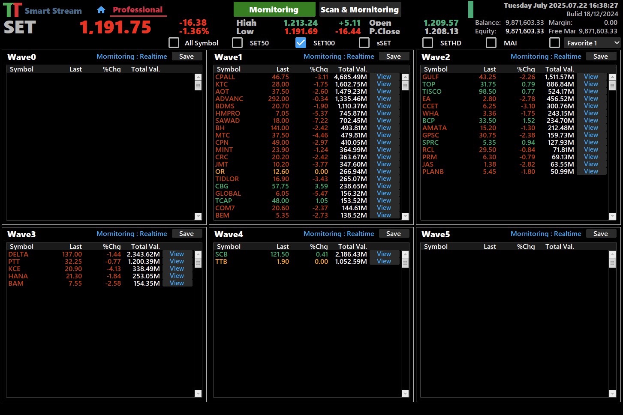
Task: Save the Wave3 list
Action: click(x=187, y=234)
